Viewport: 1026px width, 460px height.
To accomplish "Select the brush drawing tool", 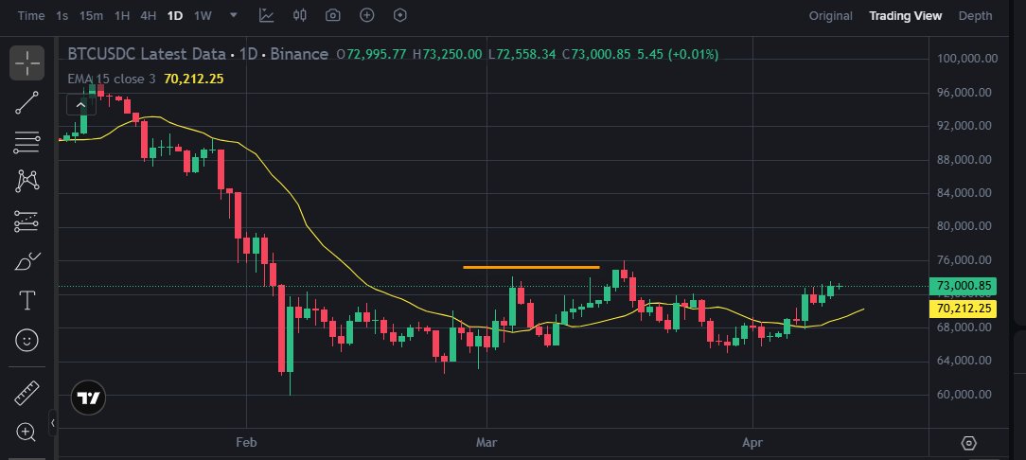I will (x=27, y=261).
